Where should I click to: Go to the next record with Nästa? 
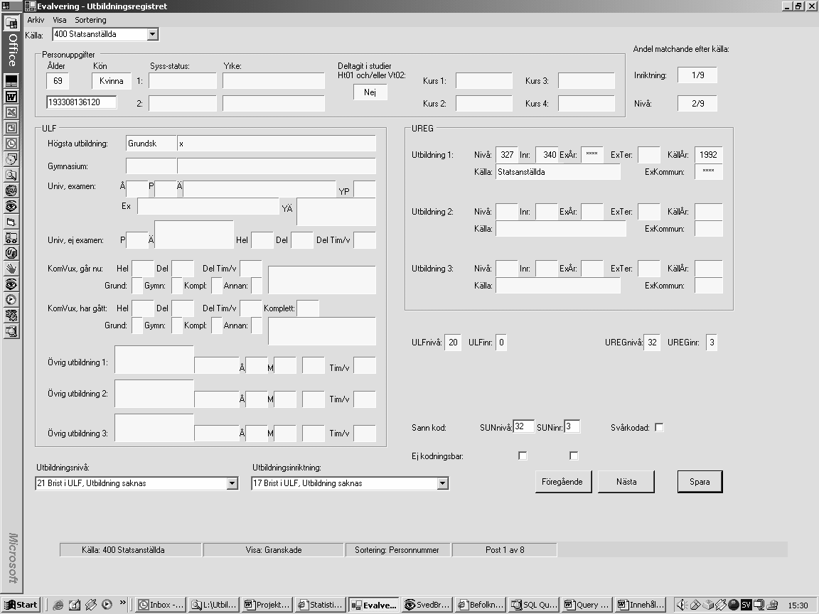tap(626, 482)
